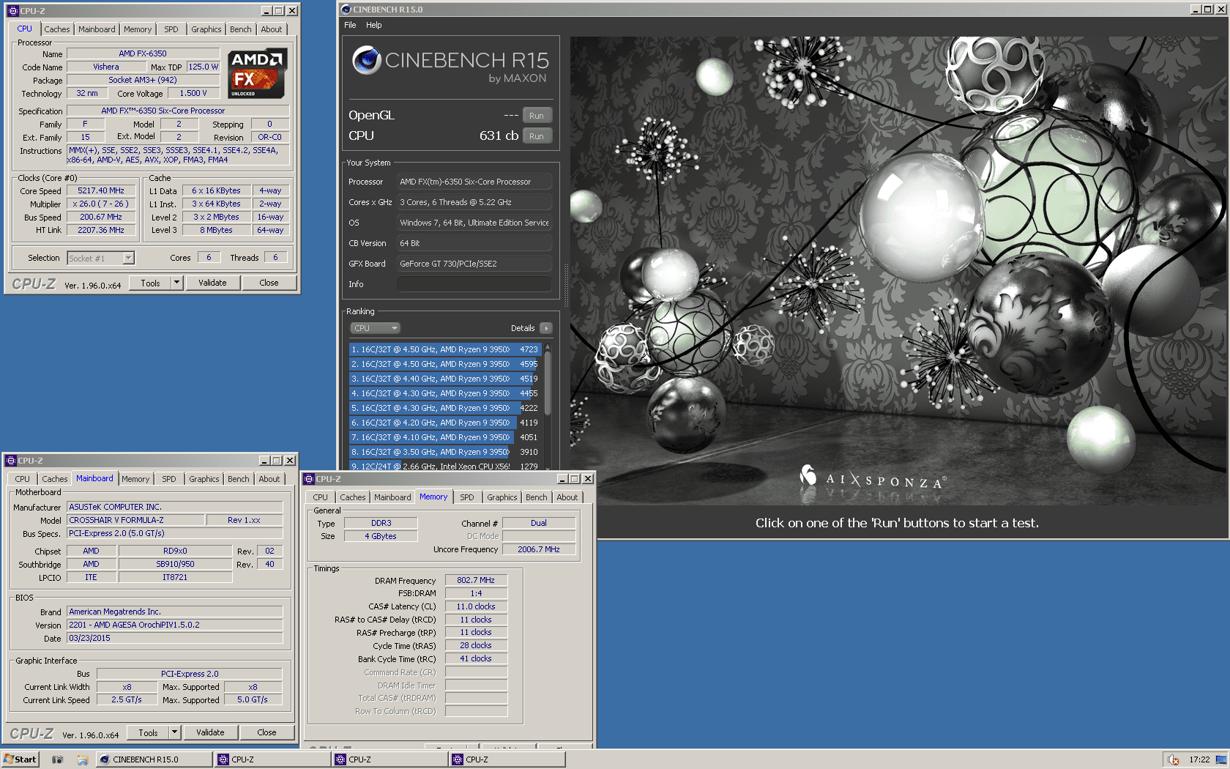
Task: Click the Uncore Frequency value 2006.7 MHz
Action: tap(539, 549)
